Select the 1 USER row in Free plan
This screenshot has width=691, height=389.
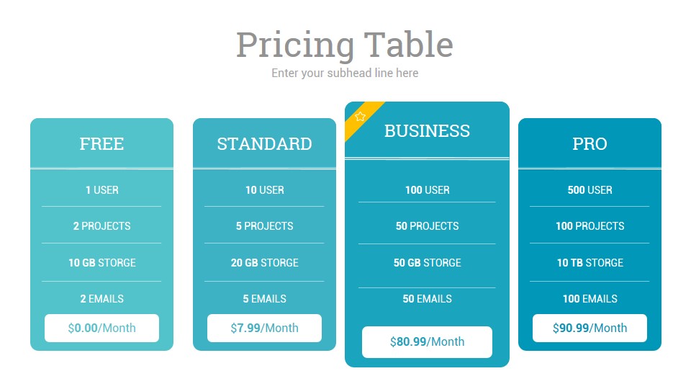(x=101, y=190)
